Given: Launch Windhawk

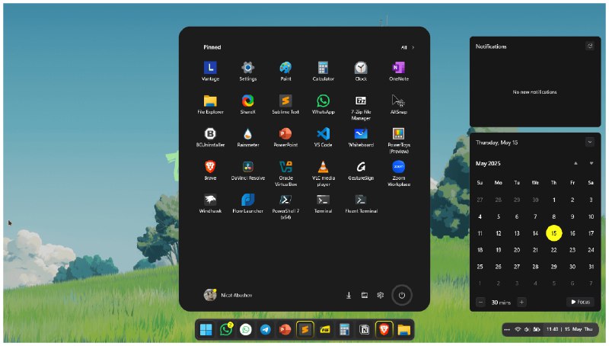Looking at the screenshot, I should [210, 203].
